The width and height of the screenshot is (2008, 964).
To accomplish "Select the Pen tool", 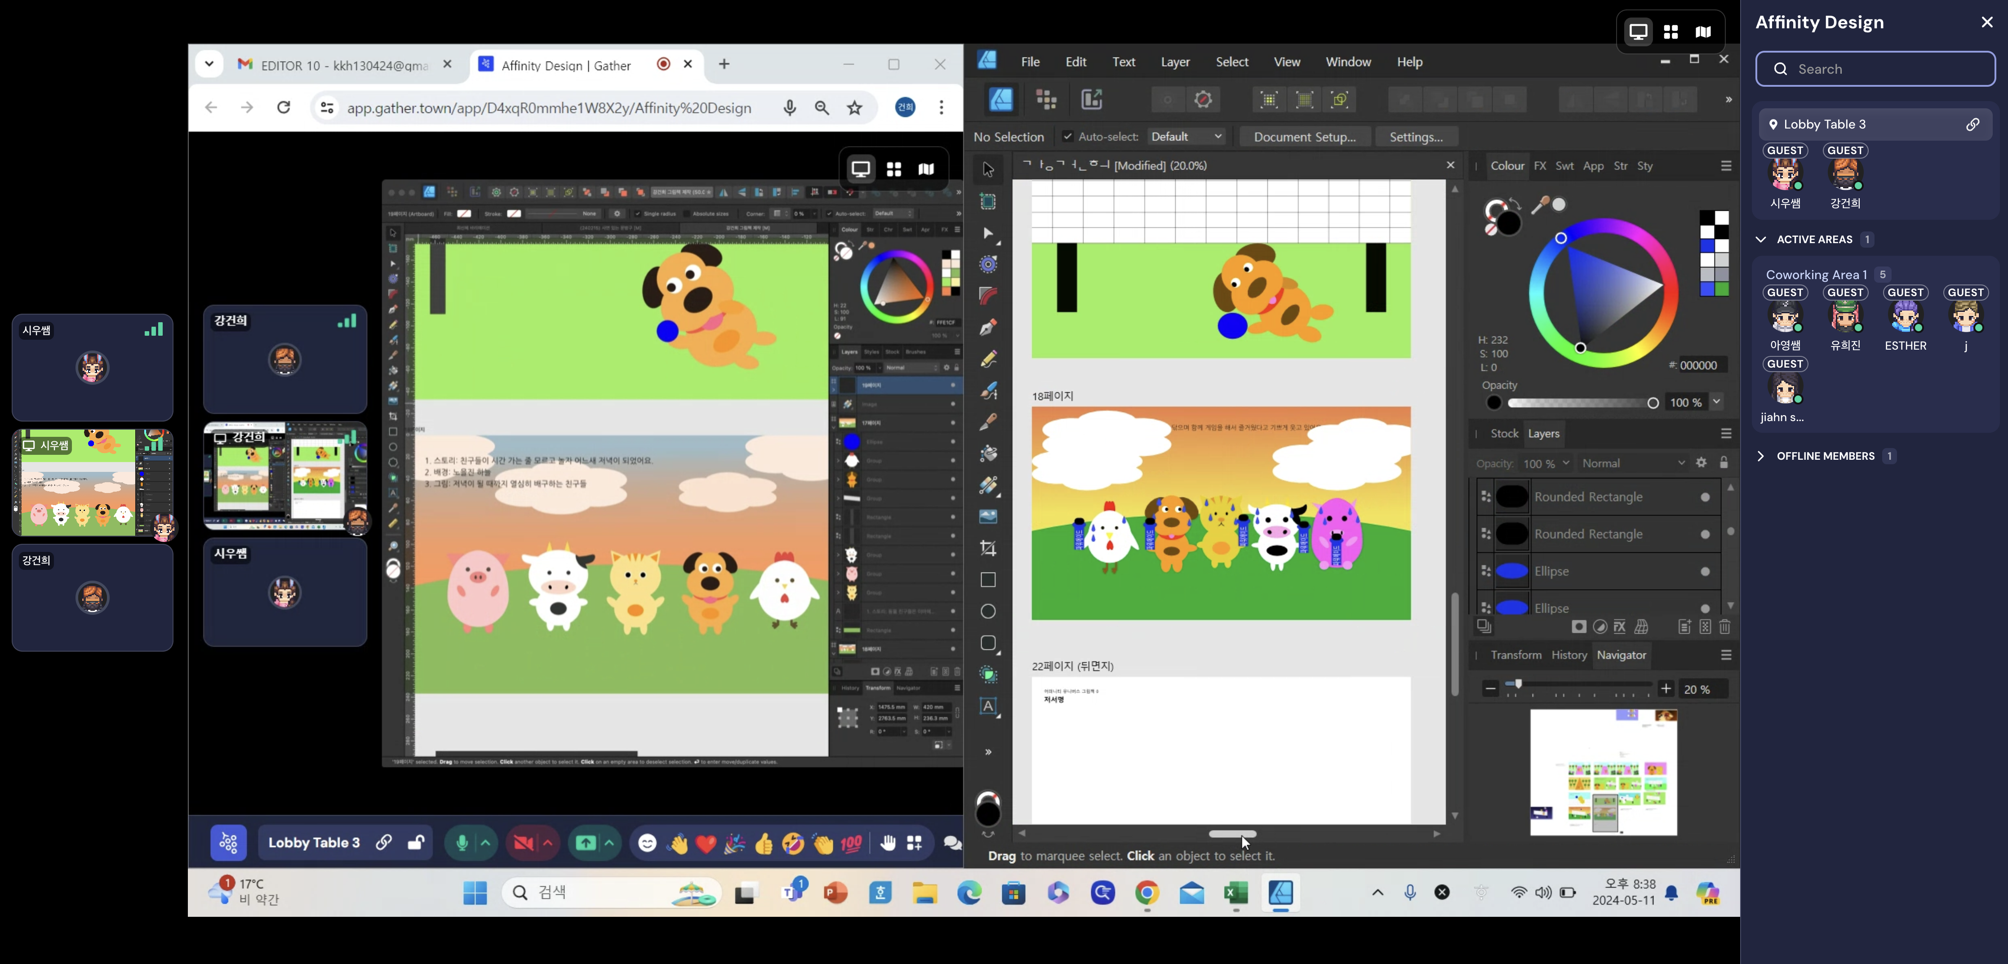I will pyautogui.click(x=988, y=327).
